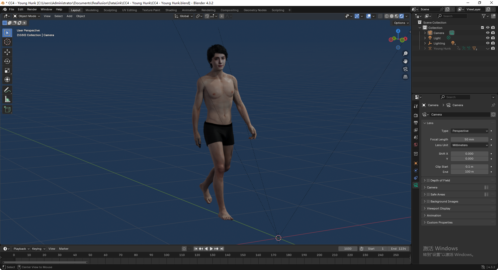Switch to the Geometry Nodes workspace tab

coord(255,10)
